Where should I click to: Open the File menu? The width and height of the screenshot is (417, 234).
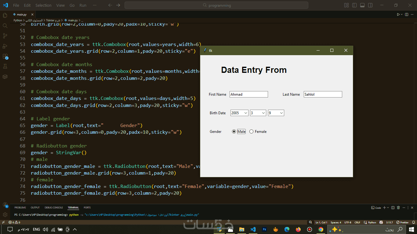coord(16,5)
